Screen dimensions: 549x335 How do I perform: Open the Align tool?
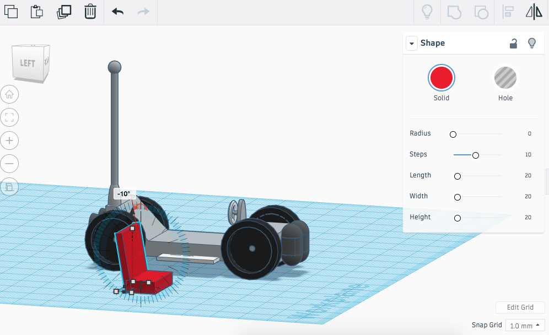508,12
